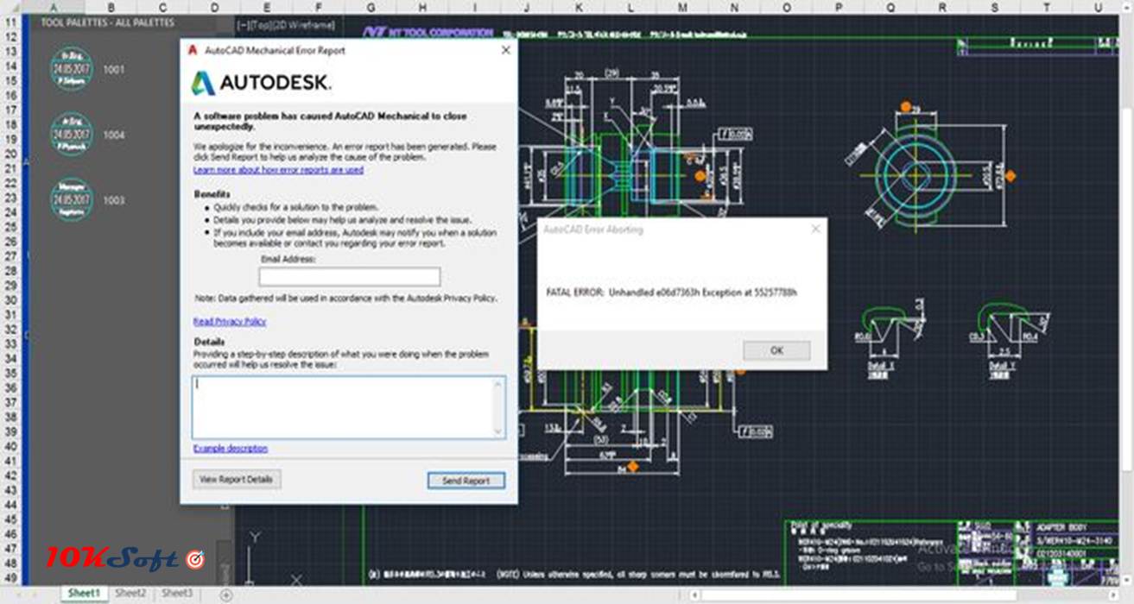Select row 11 header
The image size is (1134, 604).
tap(10, 22)
